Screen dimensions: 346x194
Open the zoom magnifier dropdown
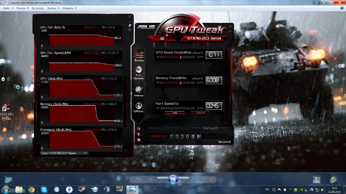[139, 180]
